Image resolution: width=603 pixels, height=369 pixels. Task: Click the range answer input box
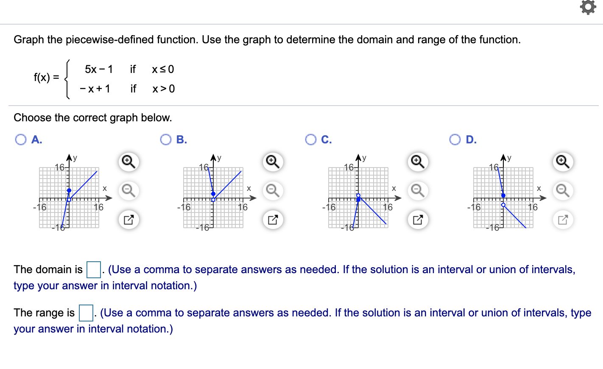pyautogui.click(x=86, y=313)
